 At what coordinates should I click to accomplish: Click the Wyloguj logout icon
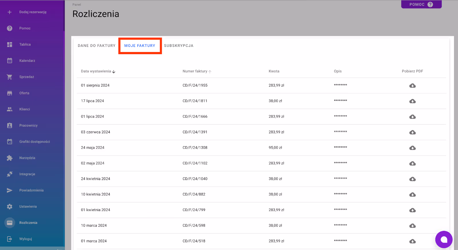tap(10, 239)
